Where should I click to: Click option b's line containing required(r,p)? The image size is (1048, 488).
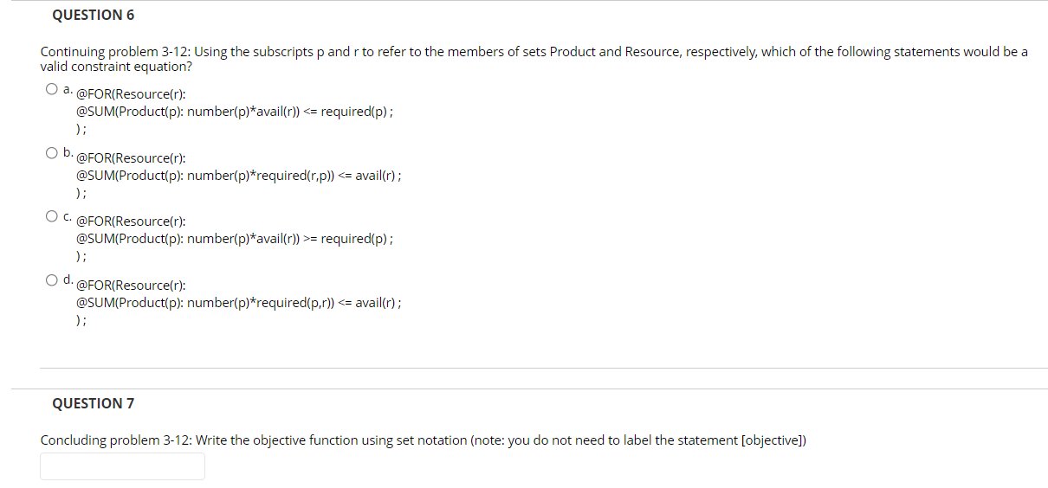[x=238, y=176]
